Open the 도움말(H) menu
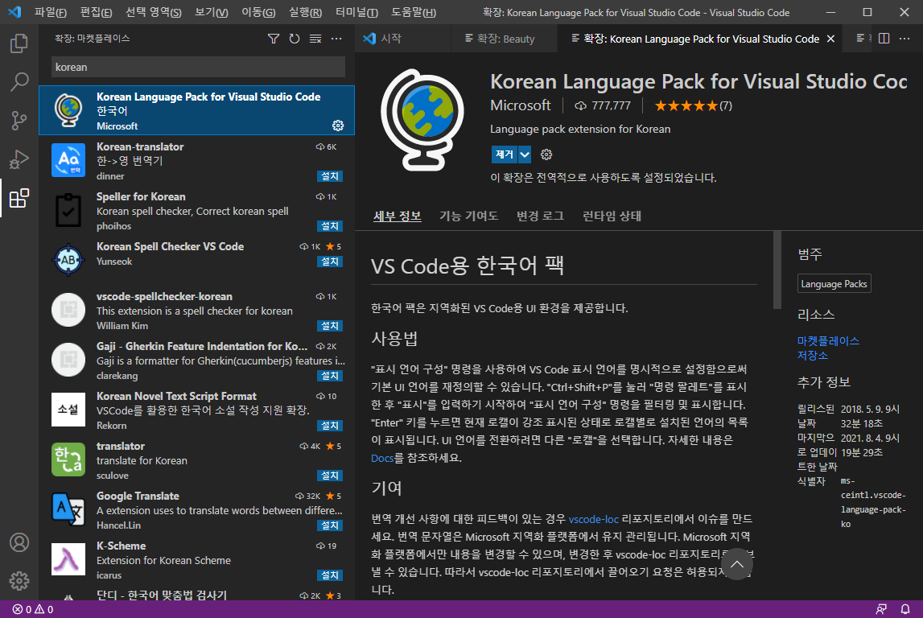This screenshot has width=923, height=618. pos(414,12)
